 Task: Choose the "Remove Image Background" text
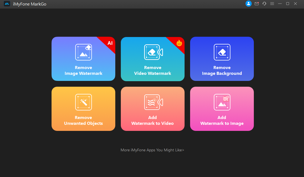coord(222,70)
